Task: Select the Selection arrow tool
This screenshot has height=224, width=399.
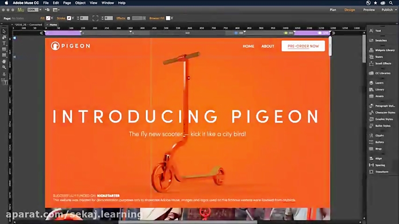Action: click(x=4, y=31)
